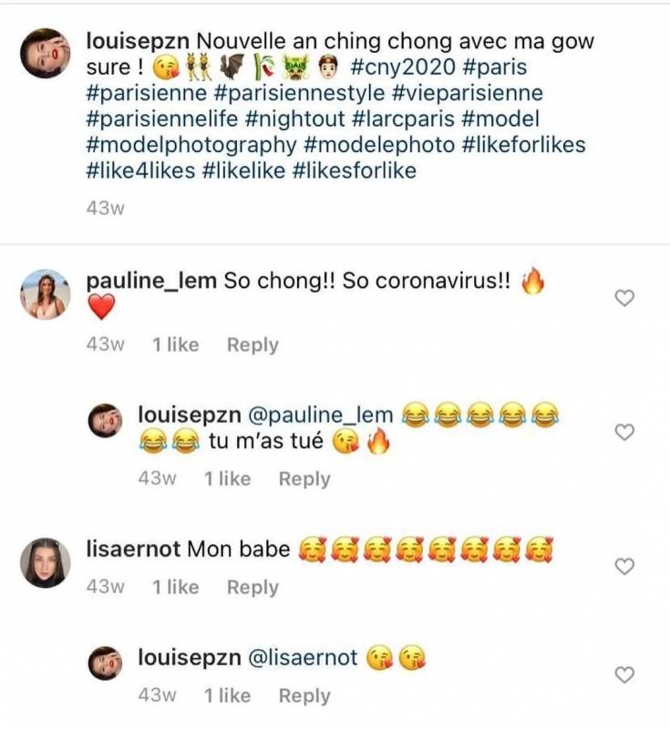This screenshot has height=729, width=670.
Task: View likes on pauline_lem's comment
Action: [175, 345]
